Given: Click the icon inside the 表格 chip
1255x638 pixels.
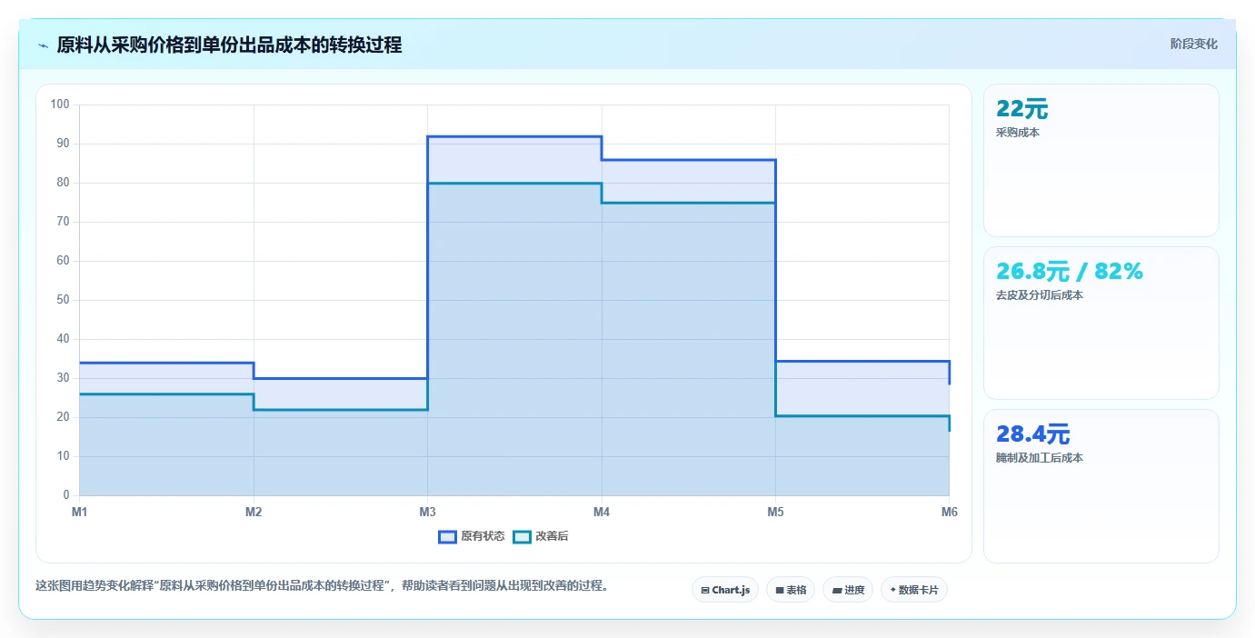Looking at the screenshot, I should pyautogui.click(x=780, y=591).
